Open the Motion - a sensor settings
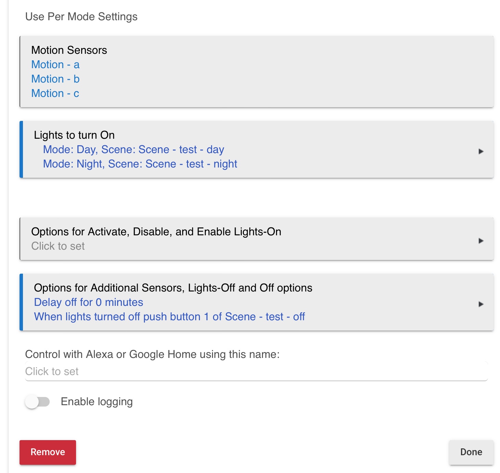The image size is (500, 473). coord(55,65)
